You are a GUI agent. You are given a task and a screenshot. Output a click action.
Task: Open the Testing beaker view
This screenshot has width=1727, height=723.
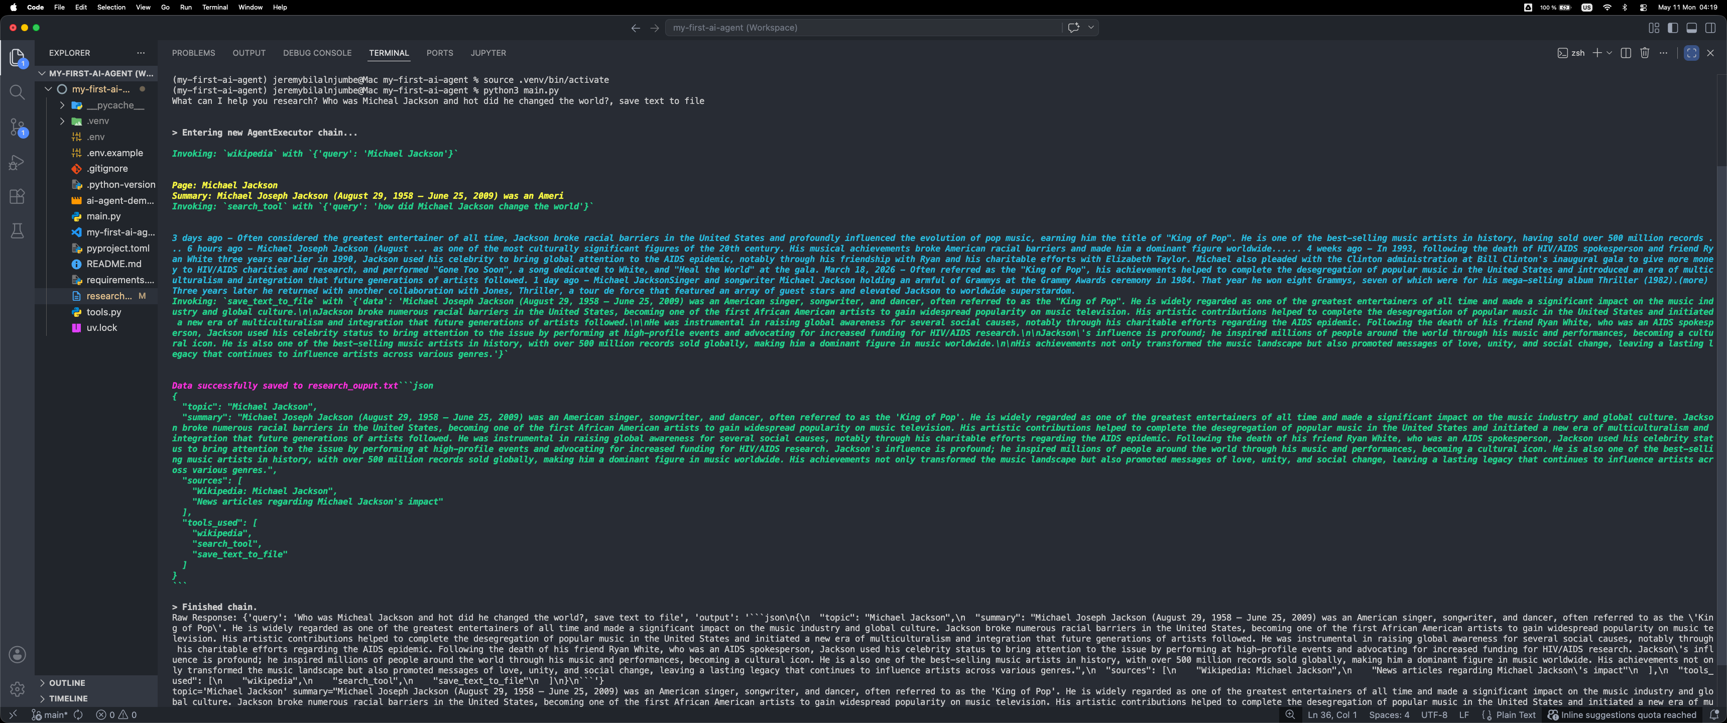(x=18, y=231)
